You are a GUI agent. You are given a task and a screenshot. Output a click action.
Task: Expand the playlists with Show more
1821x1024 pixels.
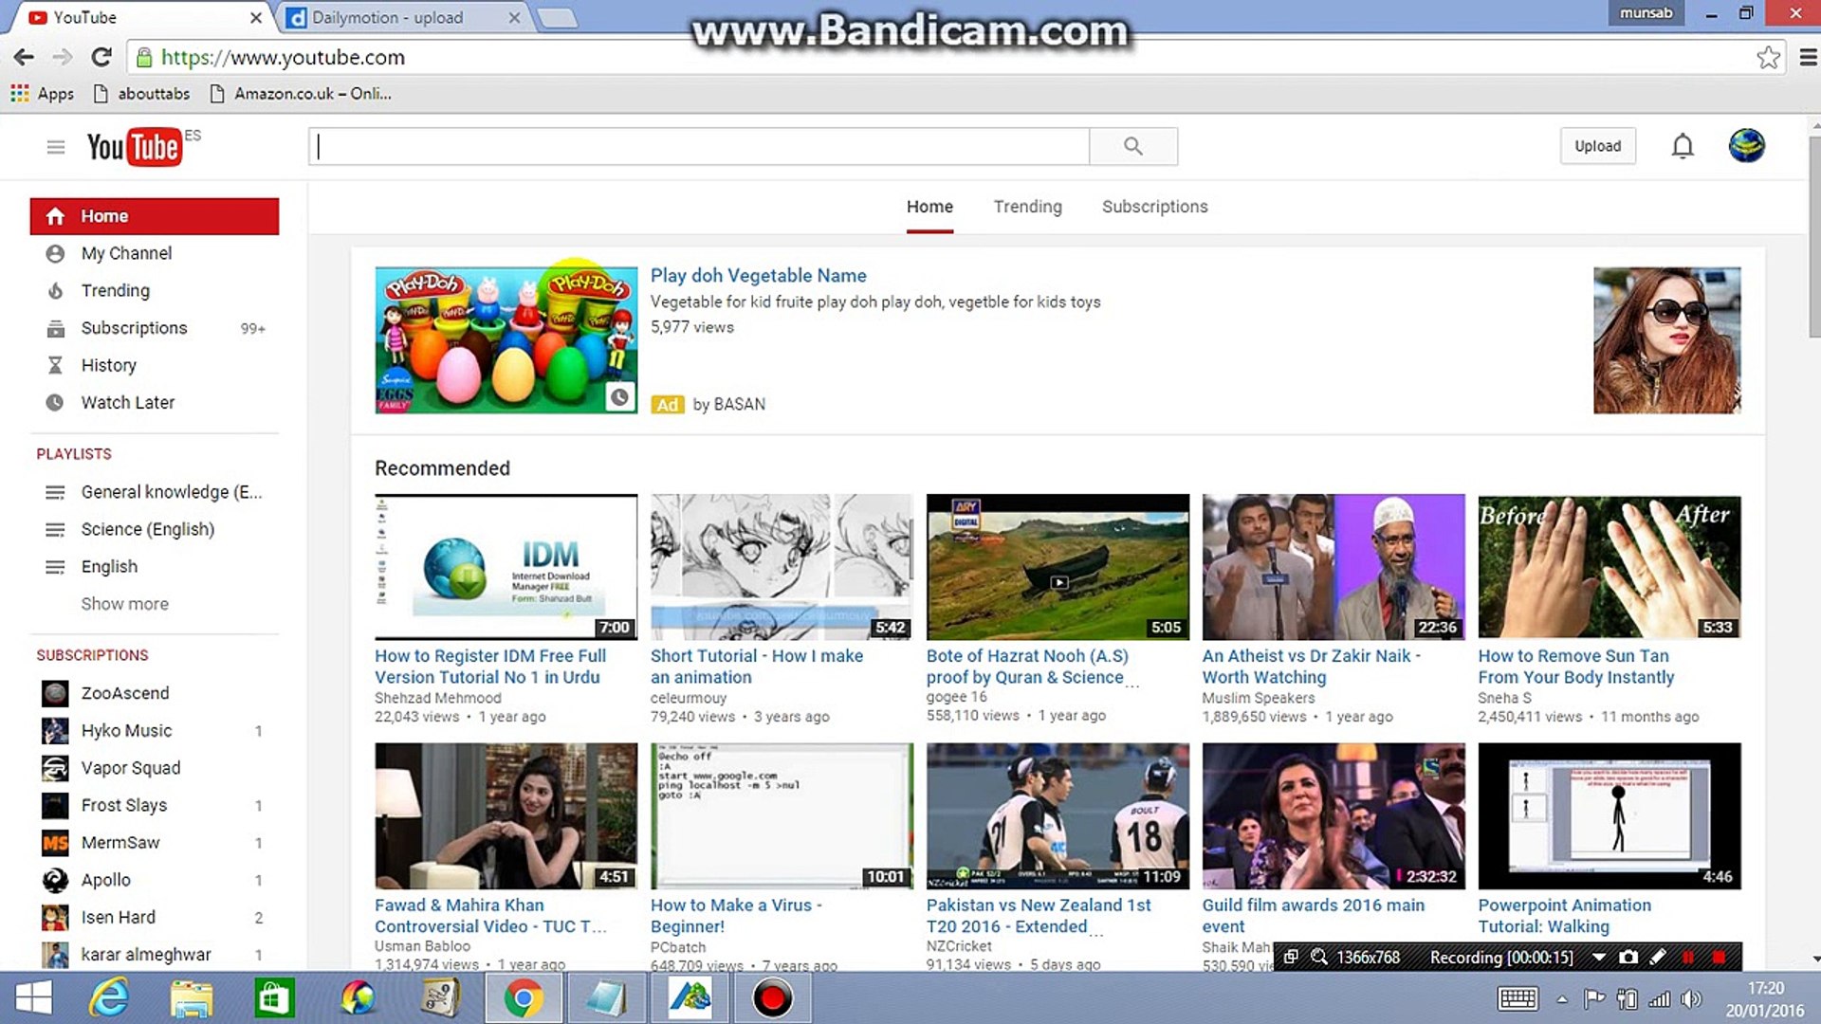click(124, 604)
